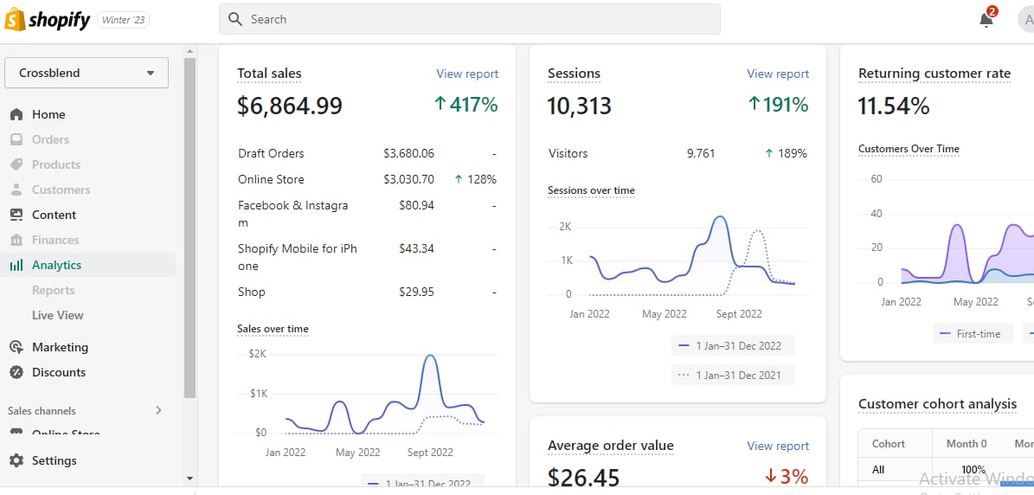Click the Sales over time label
This screenshot has height=495, width=1034.
[x=273, y=329]
